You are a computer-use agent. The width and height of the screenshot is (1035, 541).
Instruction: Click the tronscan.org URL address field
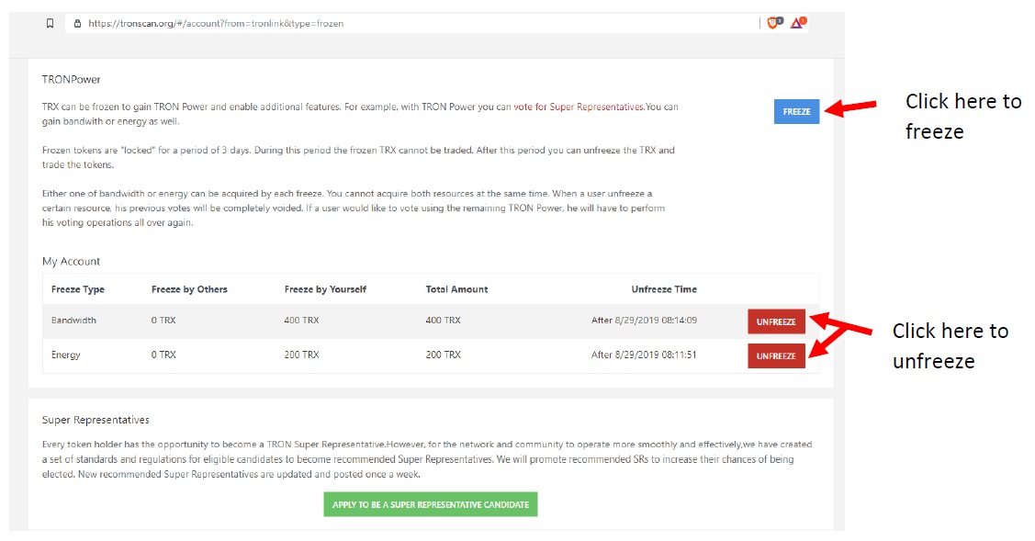pos(412,23)
